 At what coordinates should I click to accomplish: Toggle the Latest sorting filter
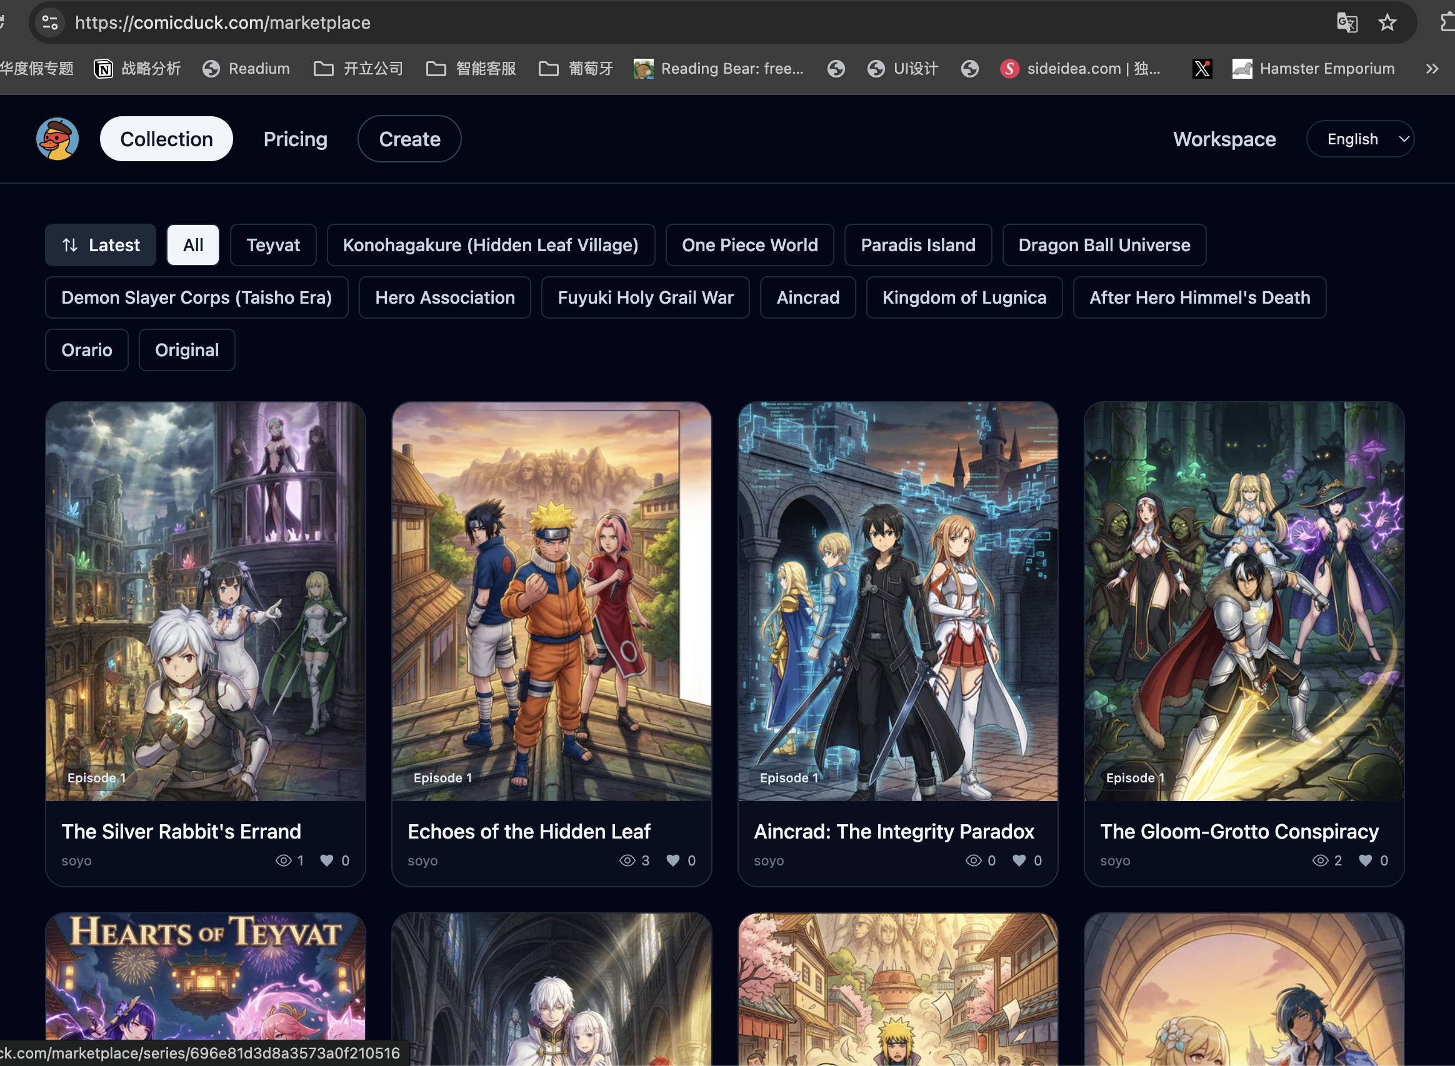pyautogui.click(x=100, y=245)
